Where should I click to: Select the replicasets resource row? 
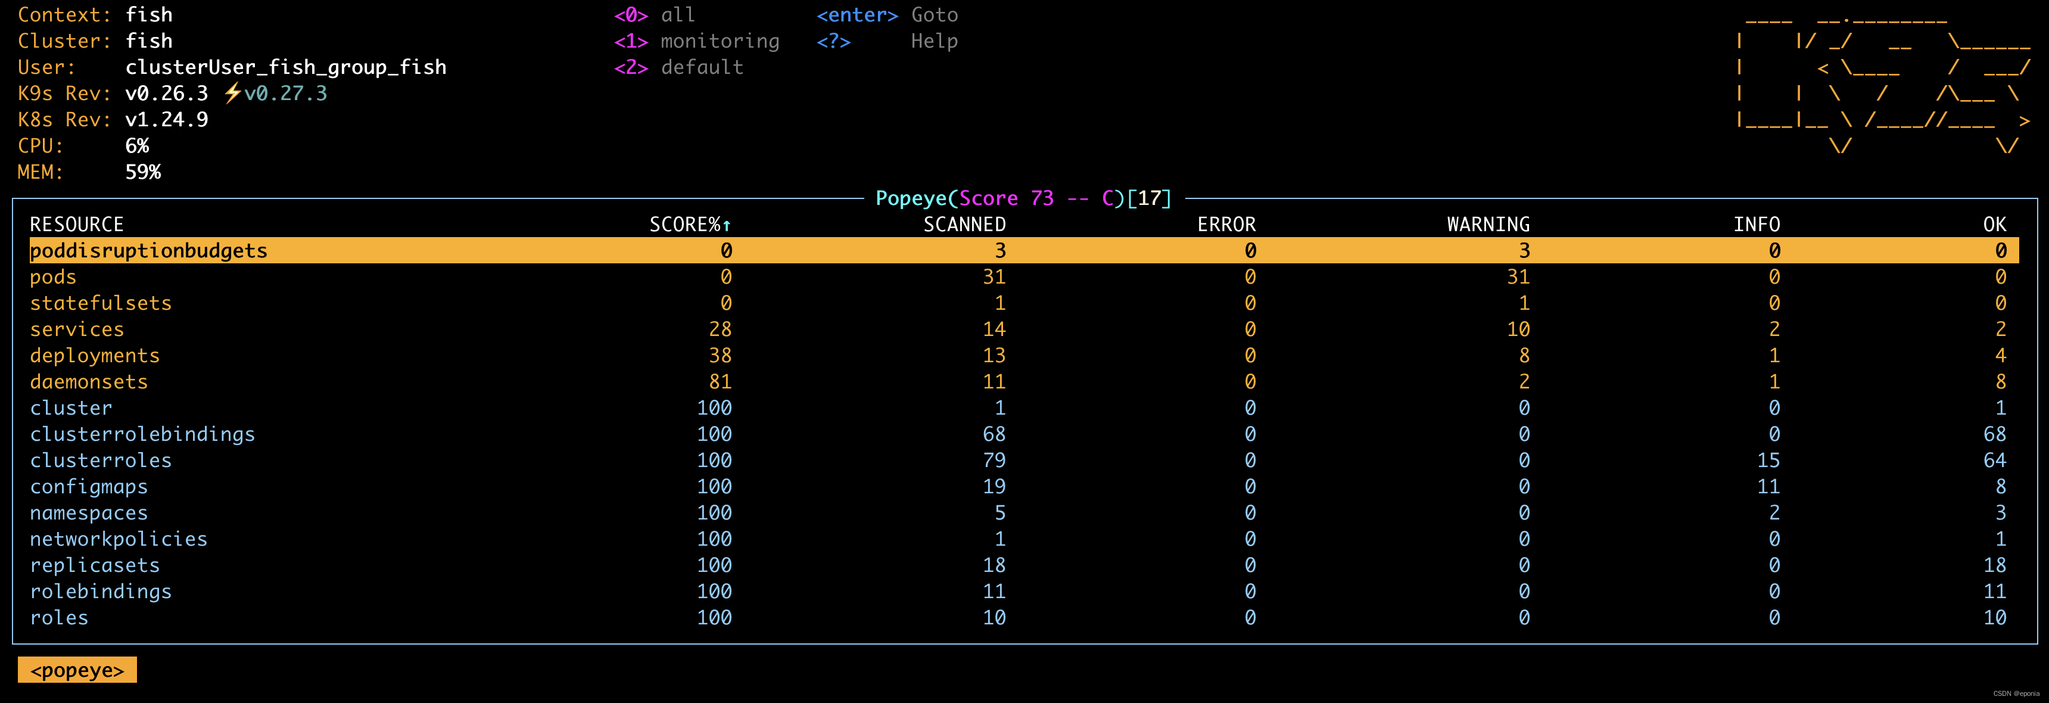click(1024, 565)
